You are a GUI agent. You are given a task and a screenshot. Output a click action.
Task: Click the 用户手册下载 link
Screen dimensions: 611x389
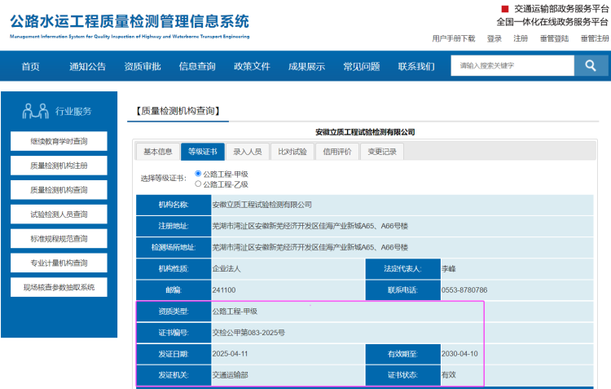point(454,38)
